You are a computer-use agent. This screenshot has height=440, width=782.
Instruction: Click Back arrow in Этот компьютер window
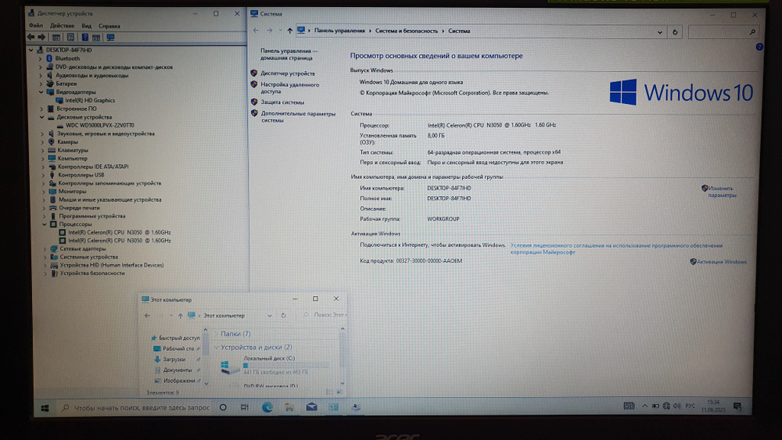[x=147, y=316]
